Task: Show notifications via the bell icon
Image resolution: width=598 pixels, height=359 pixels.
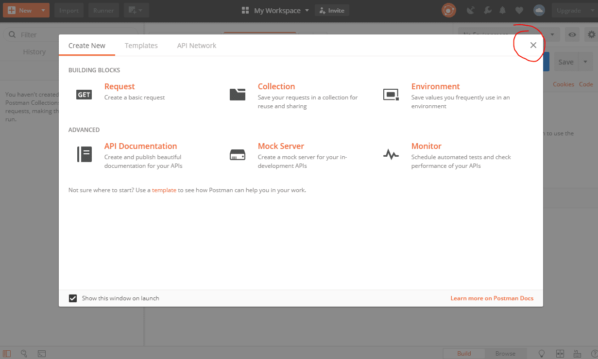Action: pyautogui.click(x=503, y=10)
